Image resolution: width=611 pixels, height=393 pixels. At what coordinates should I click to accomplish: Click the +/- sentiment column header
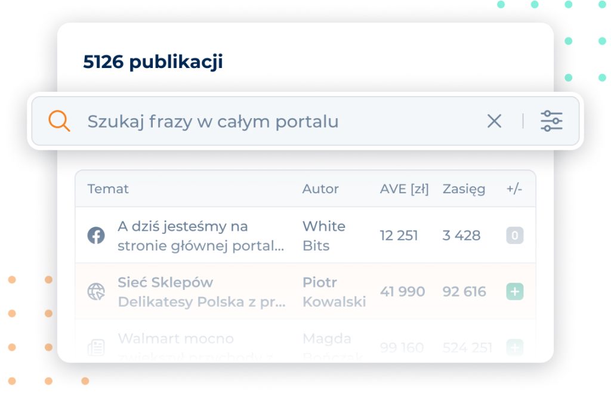click(514, 189)
